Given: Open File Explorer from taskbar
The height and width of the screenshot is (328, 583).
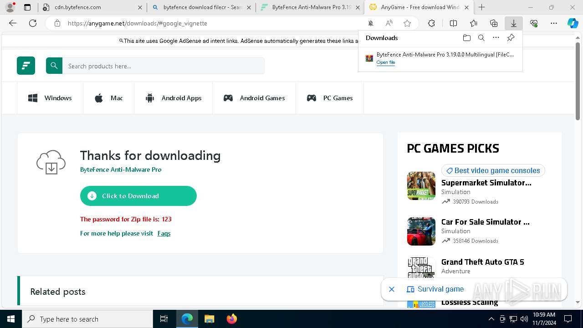Looking at the screenshot, I should 209,319.
